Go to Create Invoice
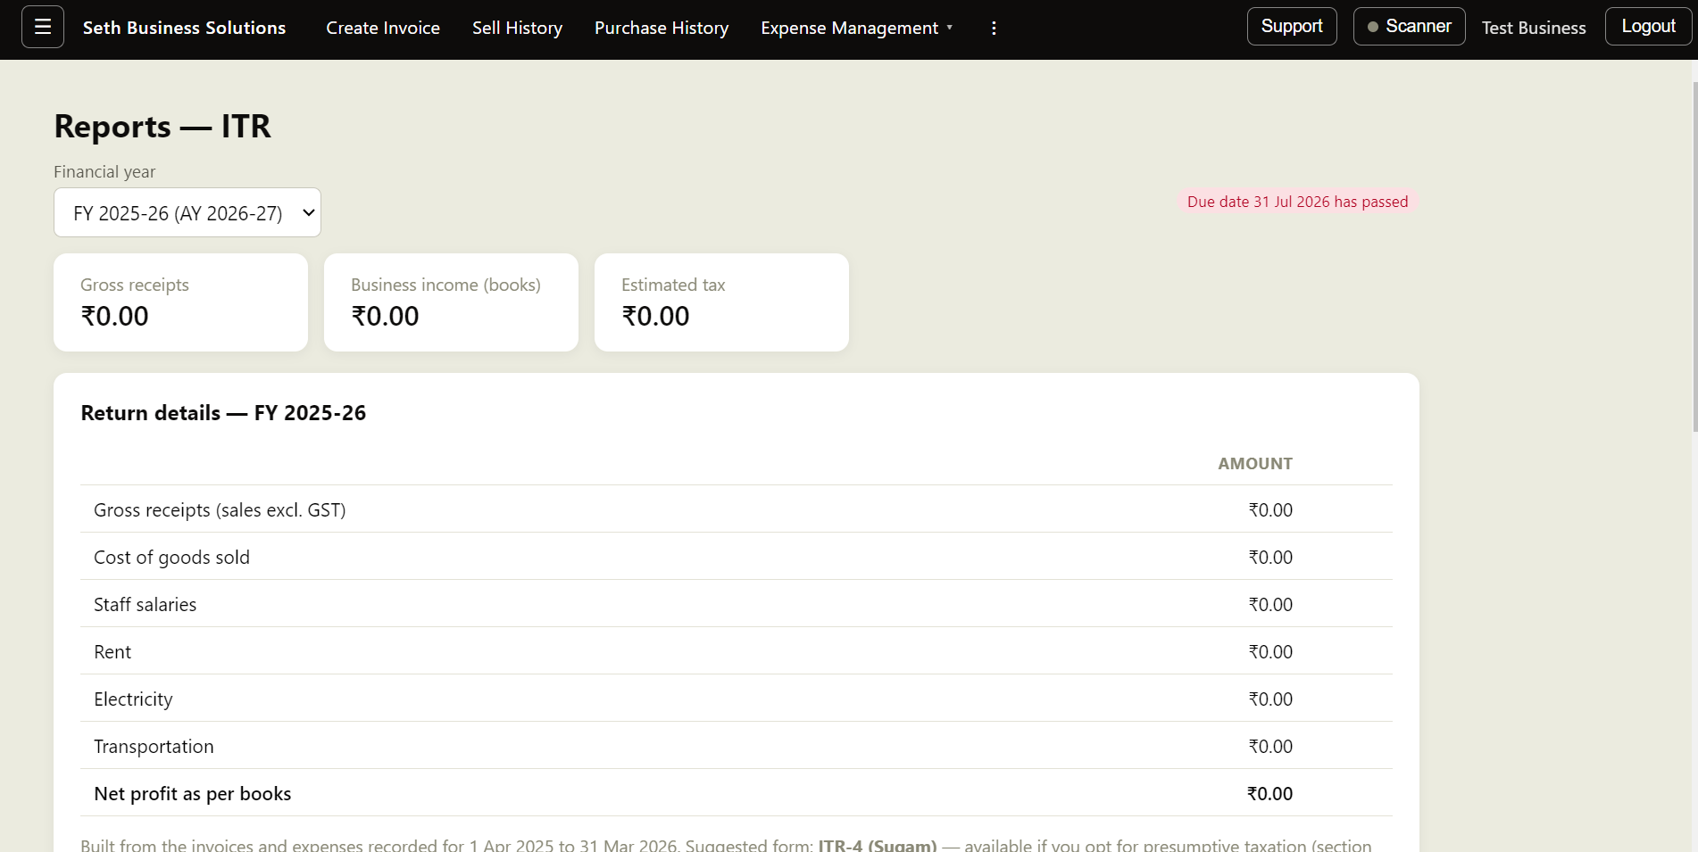This screenshot has height=852, width=1698. (x=383, y=28)
